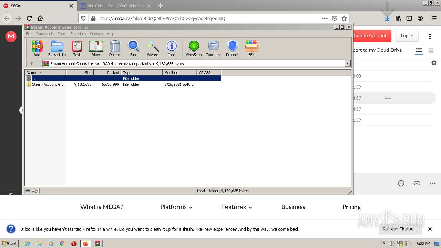
Task: Click the volume icon in system tray
Action: [392, 244]
